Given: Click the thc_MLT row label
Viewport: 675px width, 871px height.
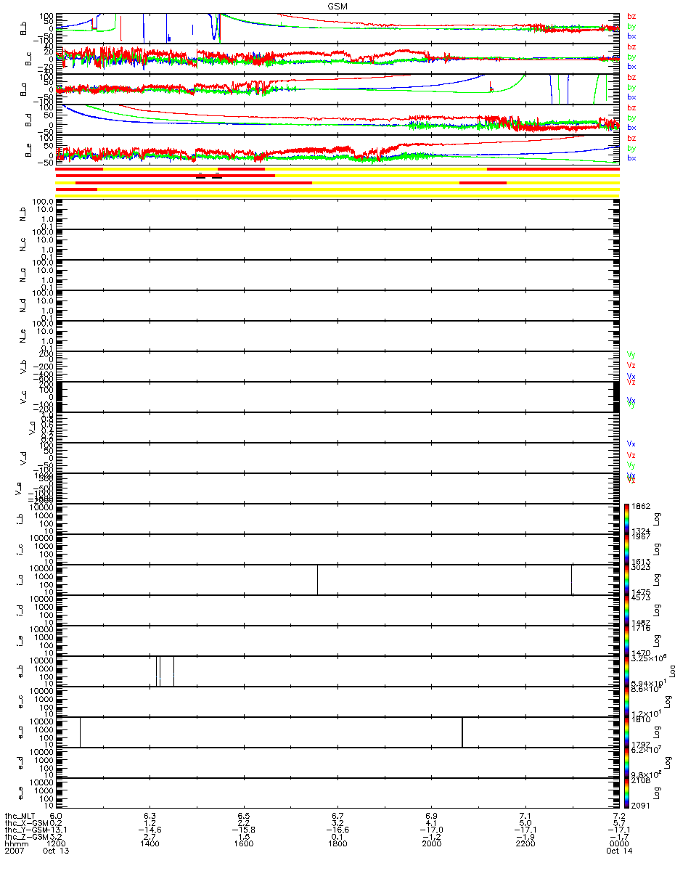Looking at the screenshot, I should (20, 816).
